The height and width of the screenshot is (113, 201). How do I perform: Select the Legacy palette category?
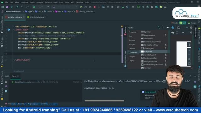click(132, 61)
